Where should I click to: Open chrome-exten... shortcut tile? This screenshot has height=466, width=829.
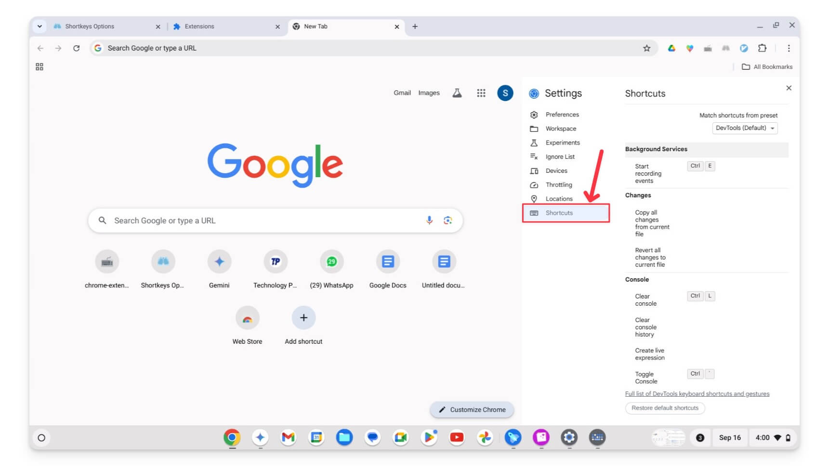tap(107, 269)
